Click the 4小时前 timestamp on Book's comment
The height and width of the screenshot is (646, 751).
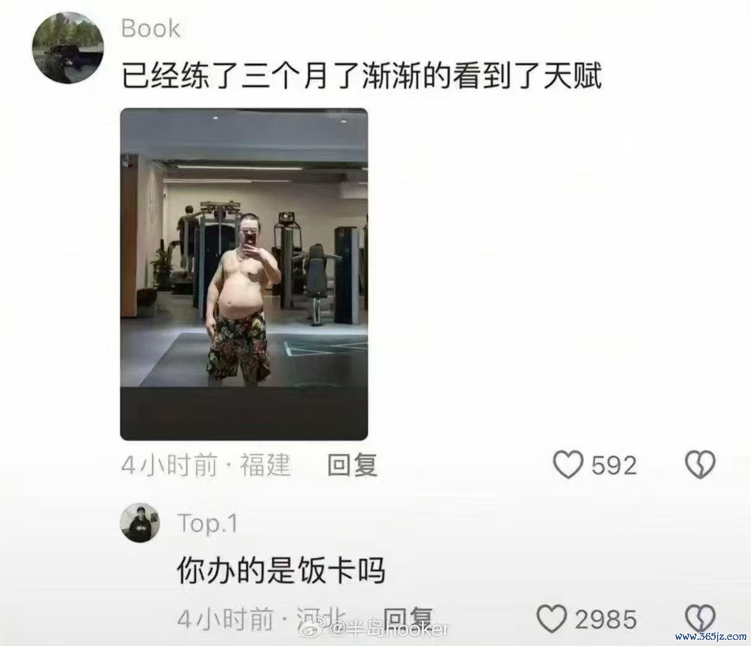coord(170,465)
